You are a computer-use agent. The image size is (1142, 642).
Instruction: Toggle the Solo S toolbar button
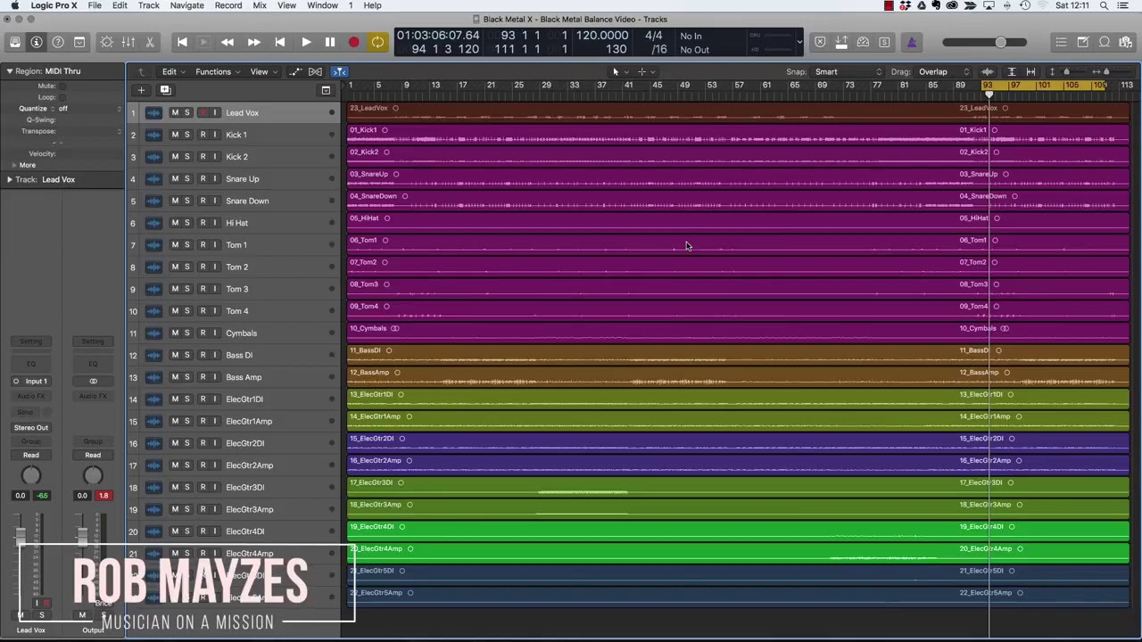pos(884,42)
